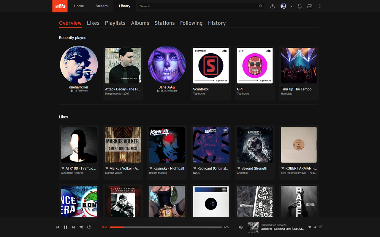This screenshot has height=237, width=380.
Task: Open the three-dot more menu
Action: (320, 6)
